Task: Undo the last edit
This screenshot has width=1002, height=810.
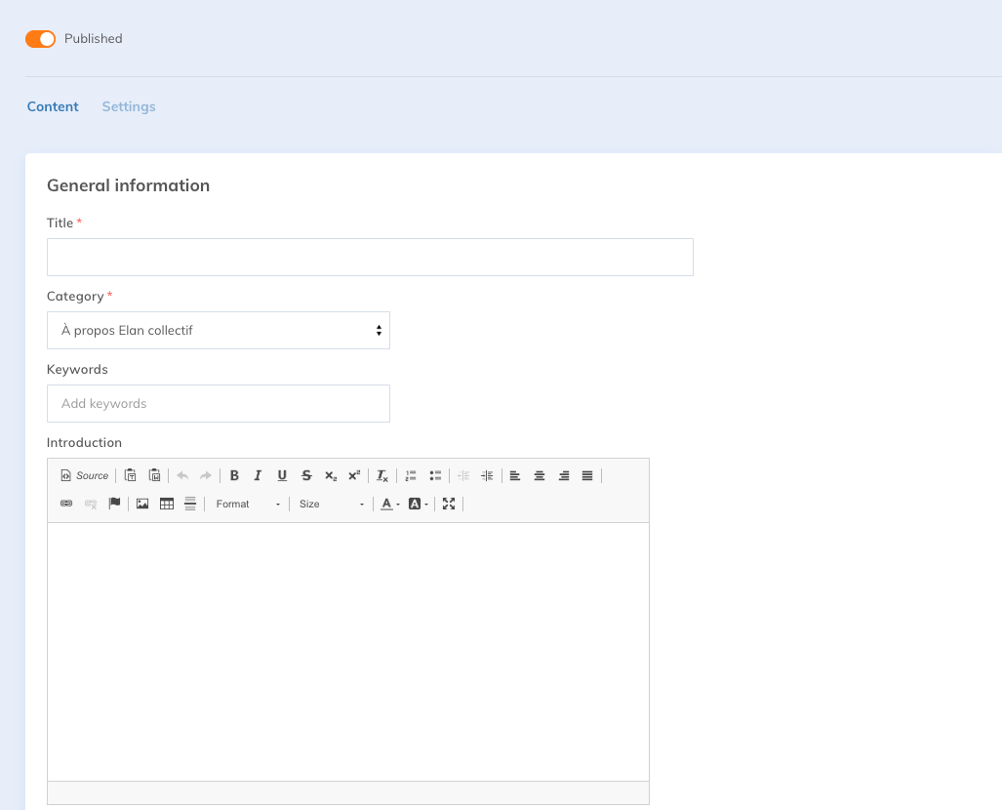Action: [182, 475]
